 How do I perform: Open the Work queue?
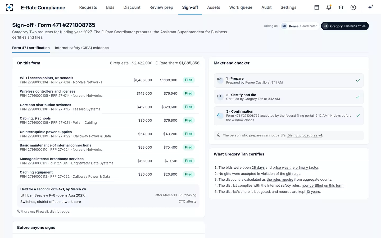[x=241, y=7]
